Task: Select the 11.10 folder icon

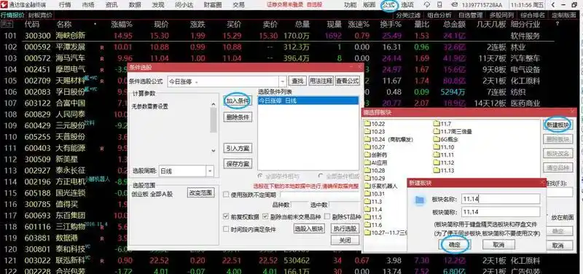Action: (x=437, y=147)
